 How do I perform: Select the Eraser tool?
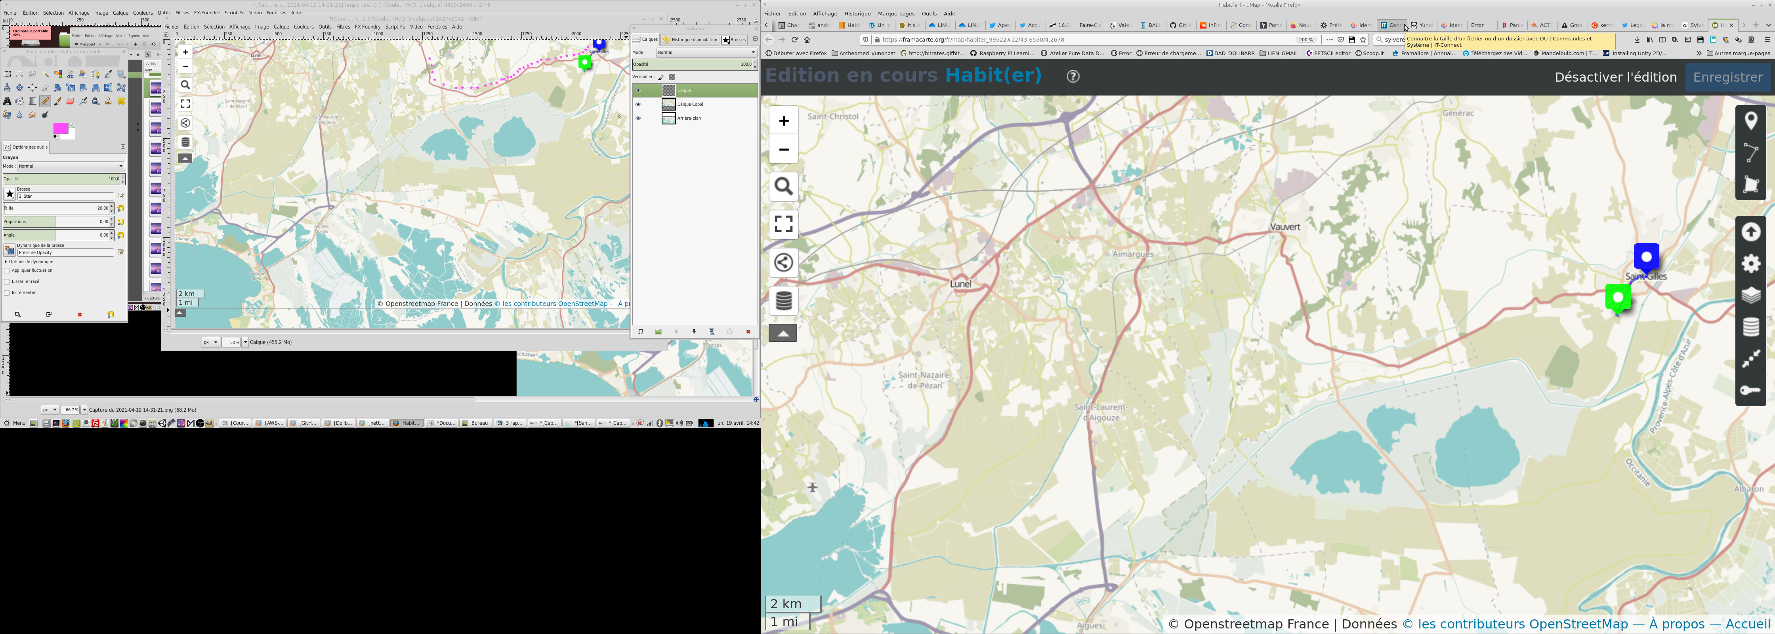point(70,101)
